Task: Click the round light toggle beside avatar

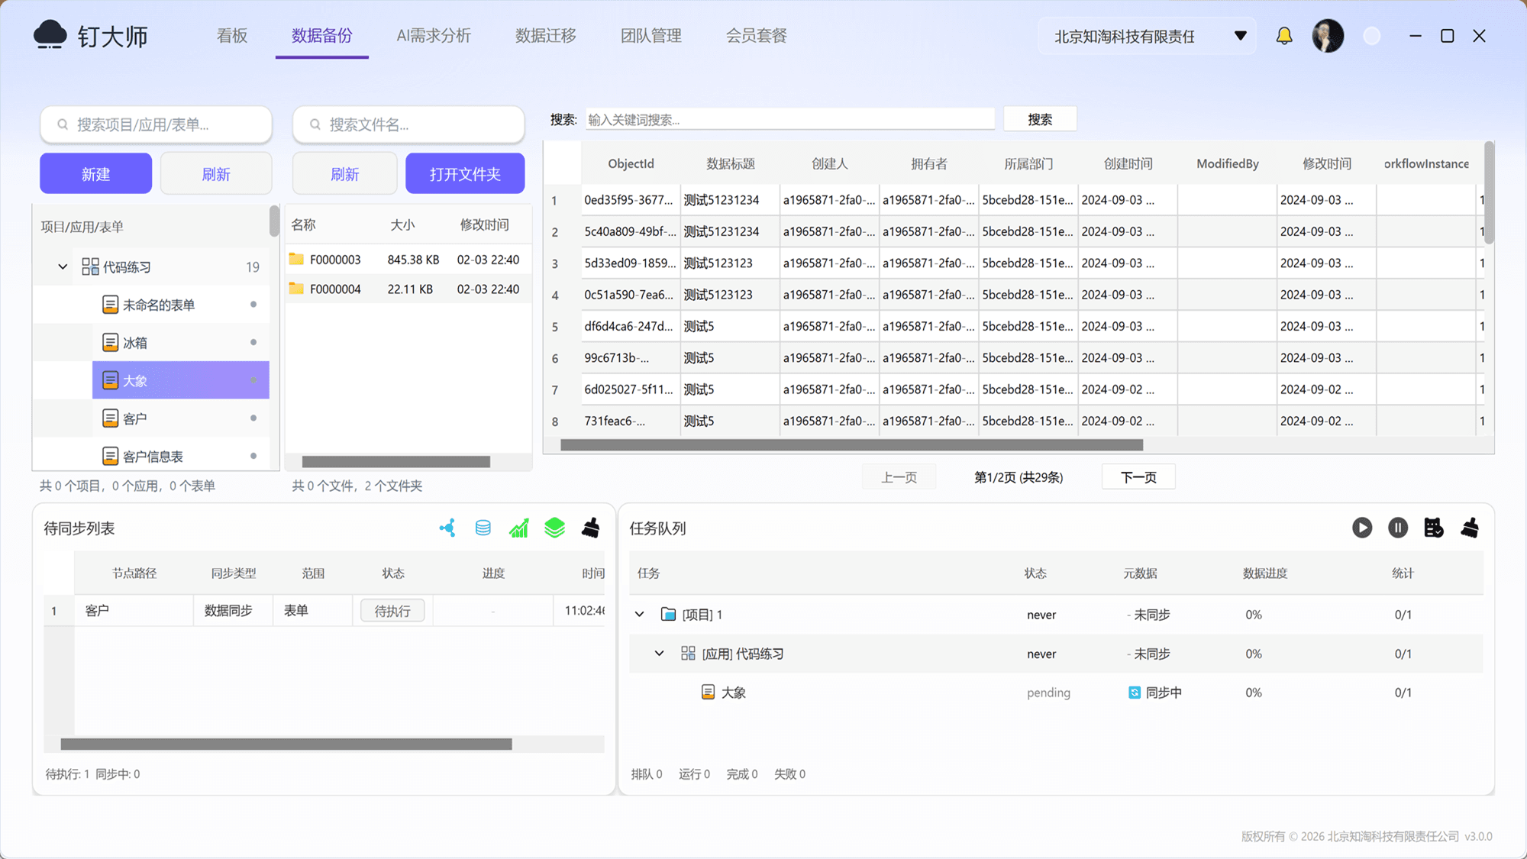Action: click(1372, 36)
